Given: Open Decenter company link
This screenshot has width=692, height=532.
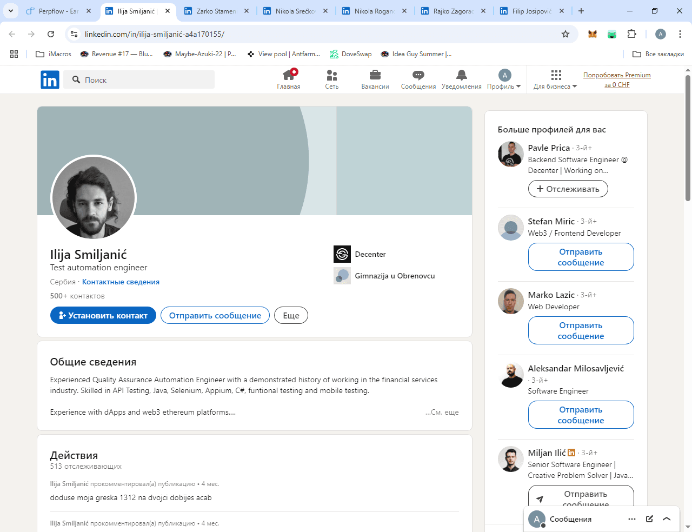Looking at the screenshot, I should tap(370, 254).
